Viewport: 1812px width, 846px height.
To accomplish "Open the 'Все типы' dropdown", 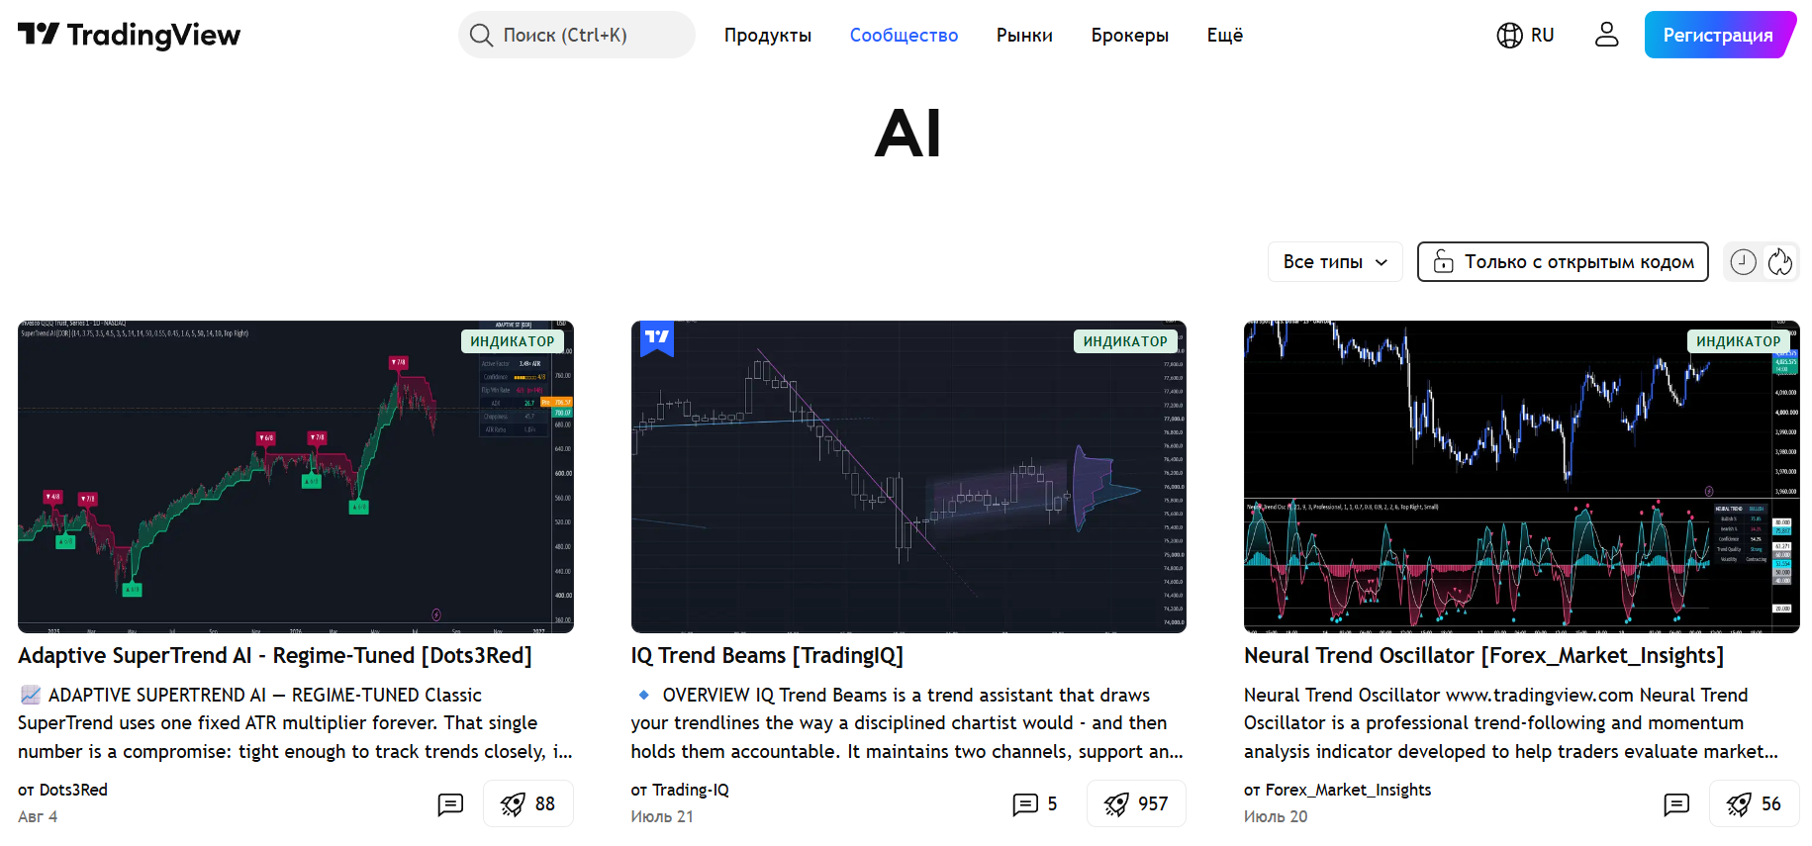I will click(x=1335, y=262).
